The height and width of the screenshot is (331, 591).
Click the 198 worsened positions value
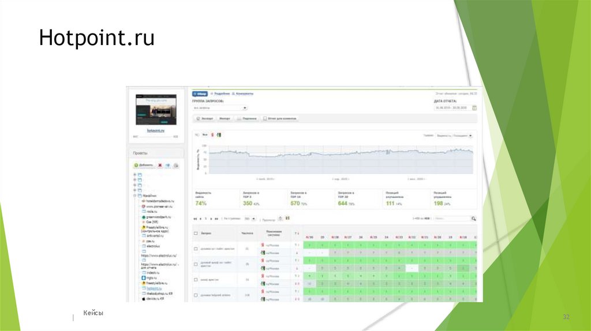tap(438, 204)
